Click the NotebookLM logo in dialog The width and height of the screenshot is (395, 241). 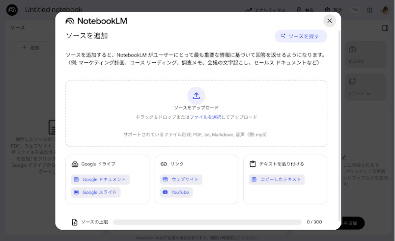click(x=96, y=21)
